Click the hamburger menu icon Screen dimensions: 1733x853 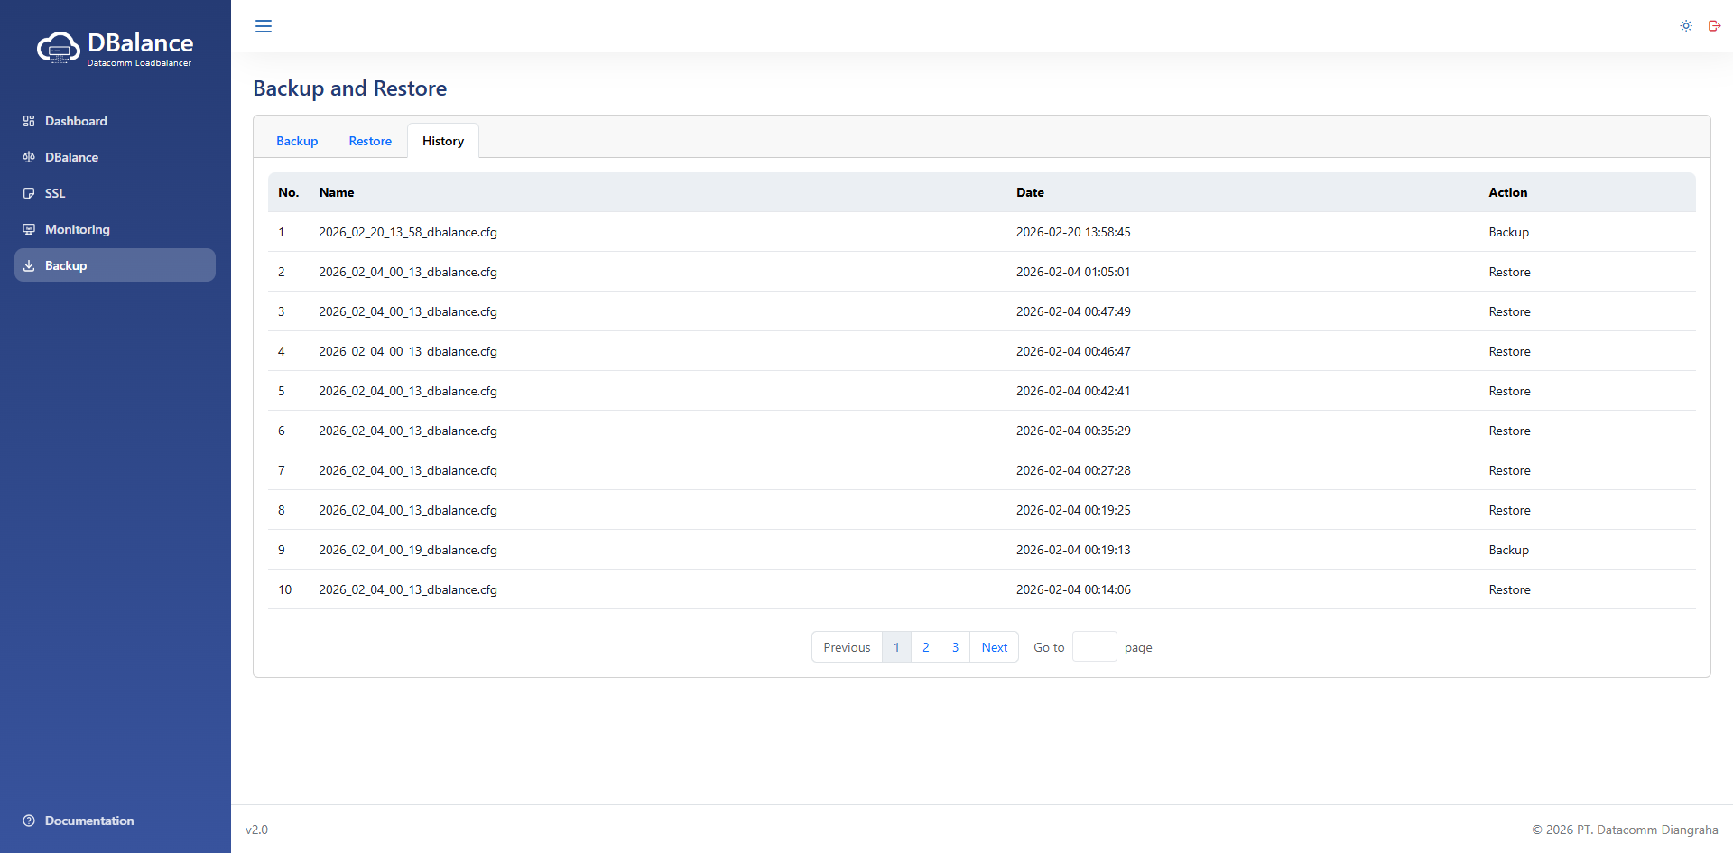(x=264, y=26)
